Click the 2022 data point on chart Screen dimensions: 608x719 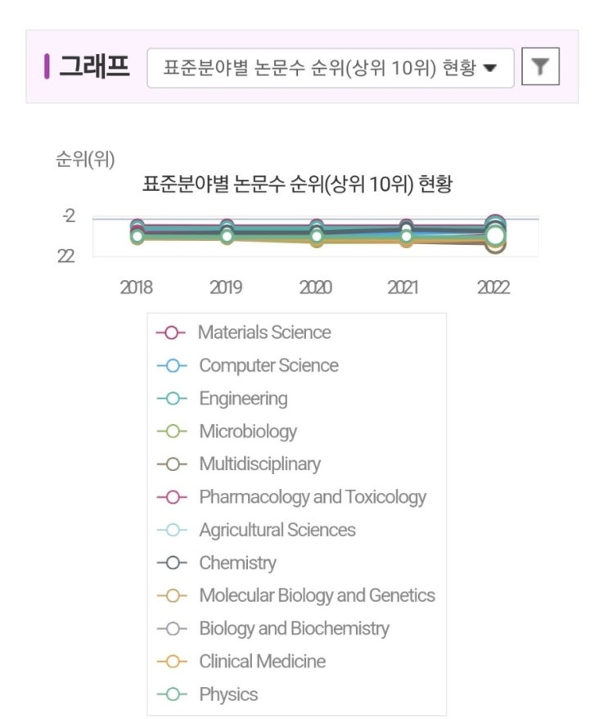pos(494,235)
